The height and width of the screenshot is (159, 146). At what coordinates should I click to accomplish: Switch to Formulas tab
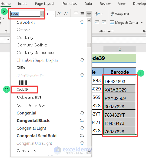click(69, 4)
